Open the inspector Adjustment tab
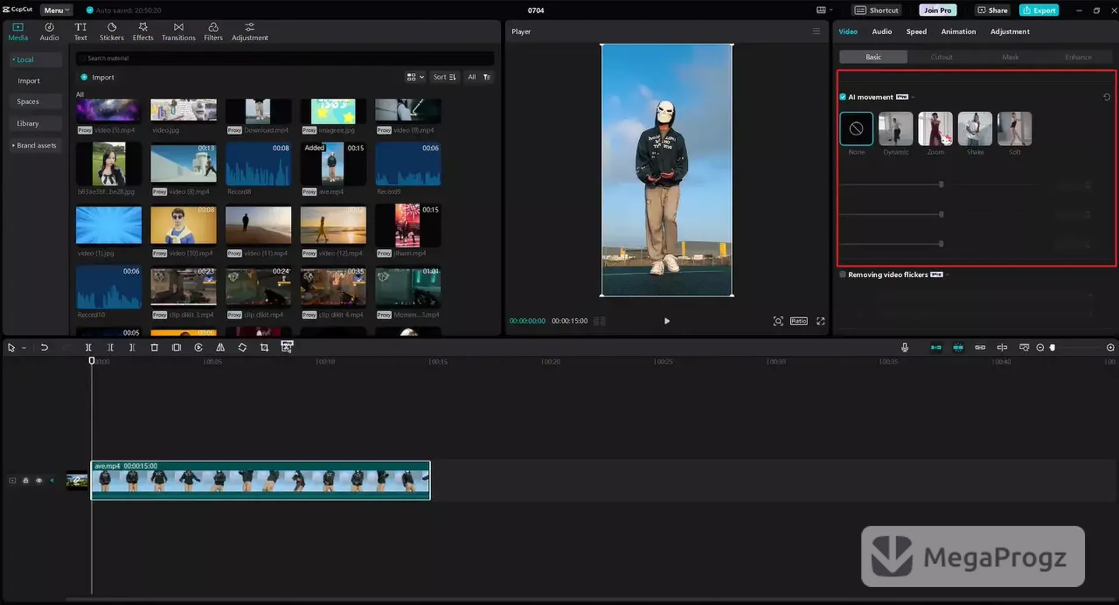The height and width of the screenshot is (605, 1119). tap(1009, 31)
